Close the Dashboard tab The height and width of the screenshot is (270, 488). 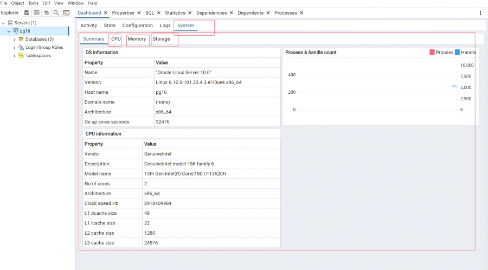(106, 13)
